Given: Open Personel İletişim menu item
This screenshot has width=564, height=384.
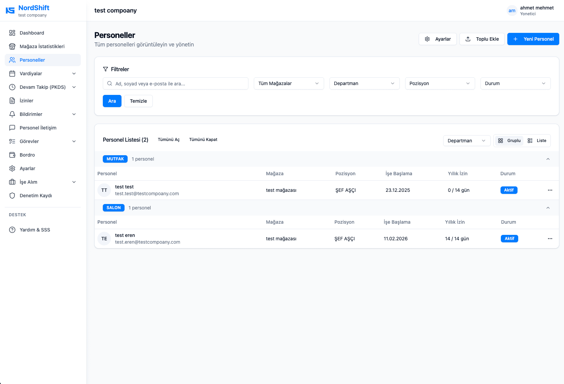Looking at the screenshot, I should click(43, 128).
